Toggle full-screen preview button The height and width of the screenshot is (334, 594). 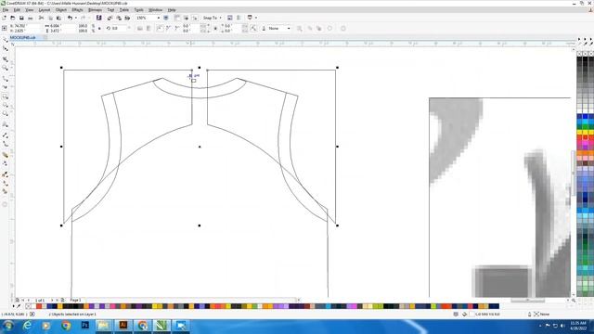(166, 18)
